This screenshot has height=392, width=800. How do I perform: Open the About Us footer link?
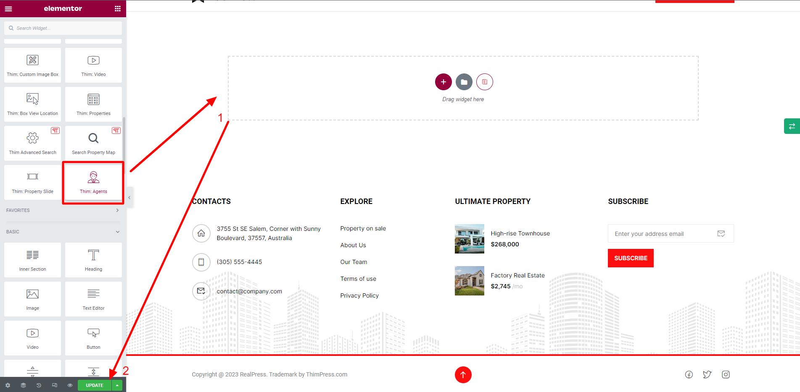click(x=353, y=245)
